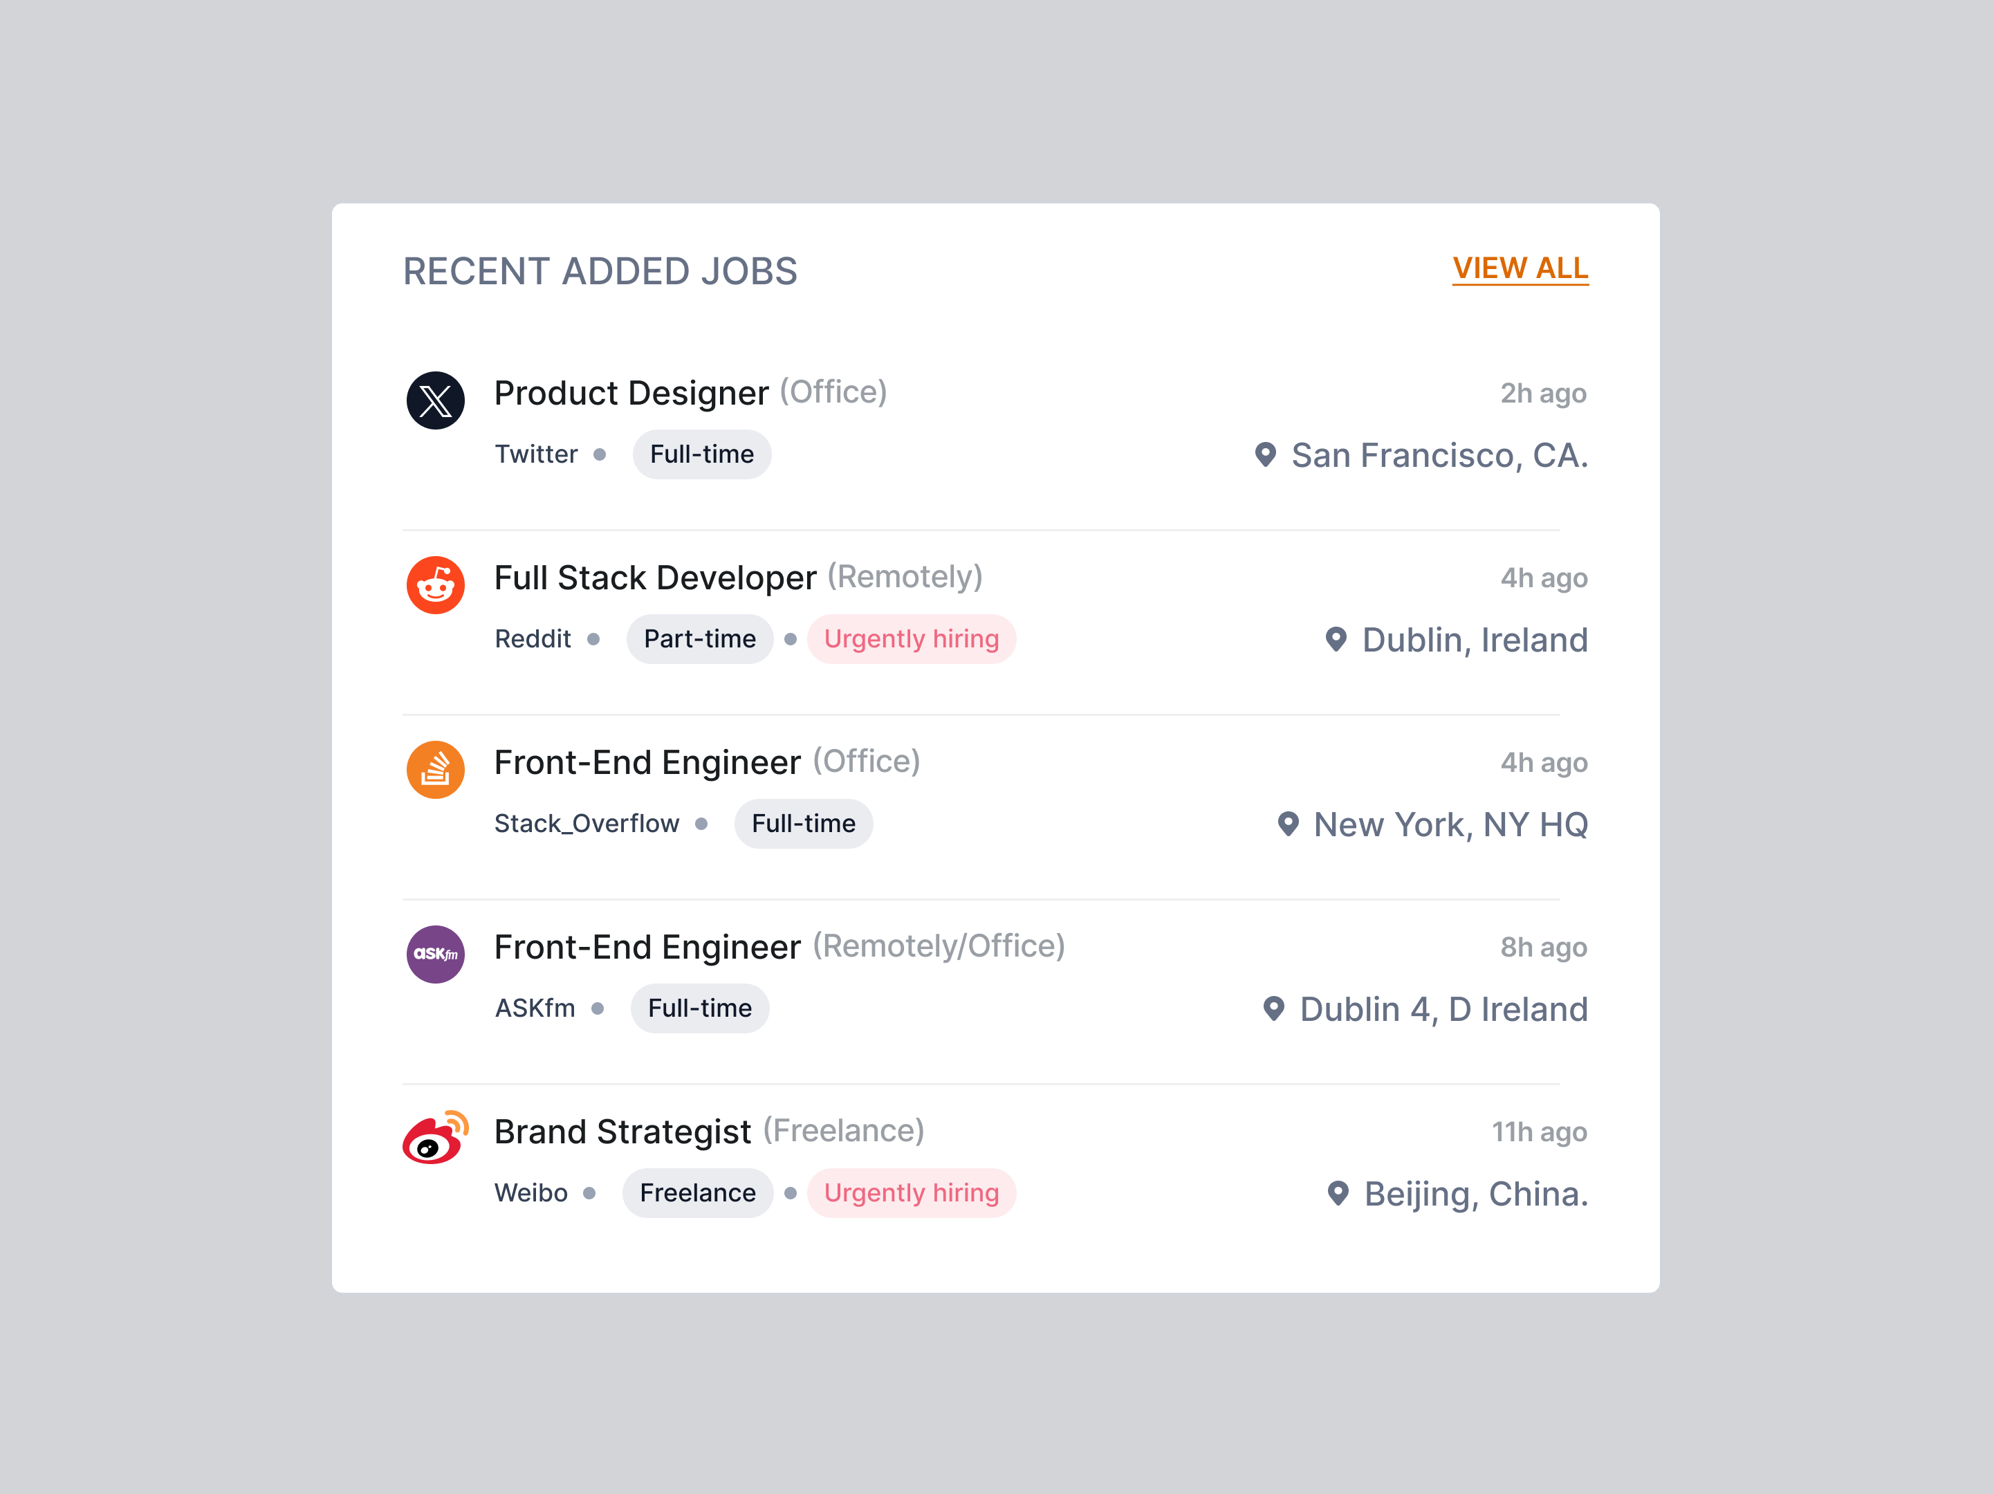This screenshot has height=1494, width=1994.
Task: Click the Urgently hiring badge for Reddit
Action: coord(912,638)
